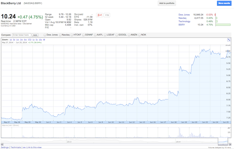
Task: Open the Technology sector link
Action: point(184,21)
